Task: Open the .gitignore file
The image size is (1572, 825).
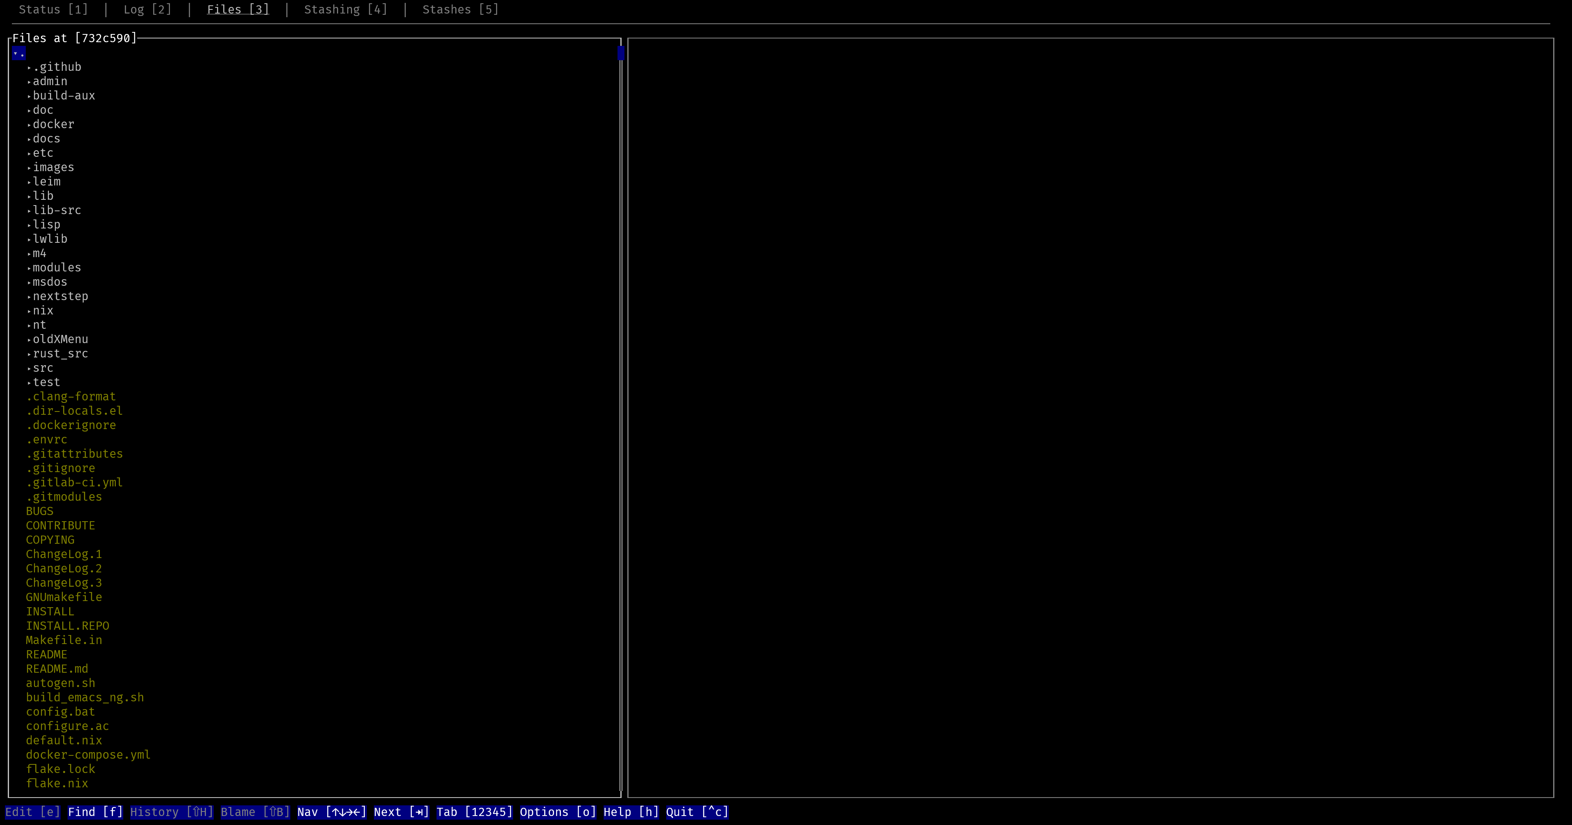Action: [61, 468]
